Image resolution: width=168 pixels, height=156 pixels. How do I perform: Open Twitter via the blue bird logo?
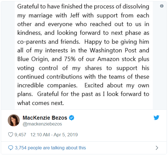coord(156,117)
